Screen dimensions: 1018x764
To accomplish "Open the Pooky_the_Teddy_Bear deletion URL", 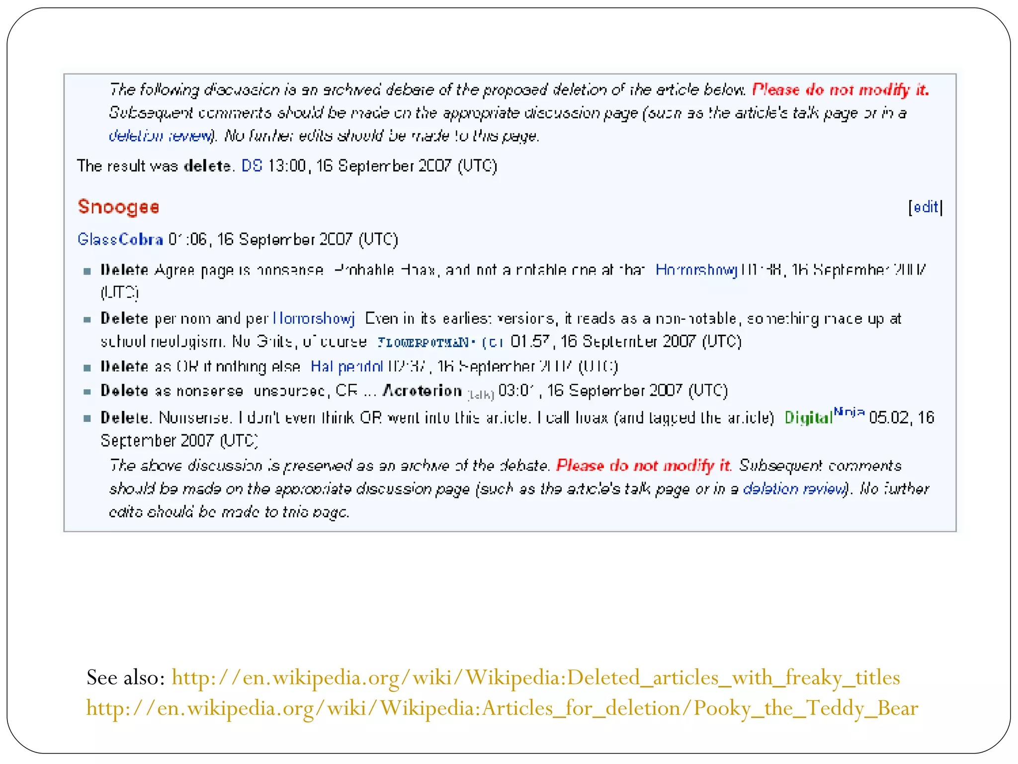I will coord(502,708).
